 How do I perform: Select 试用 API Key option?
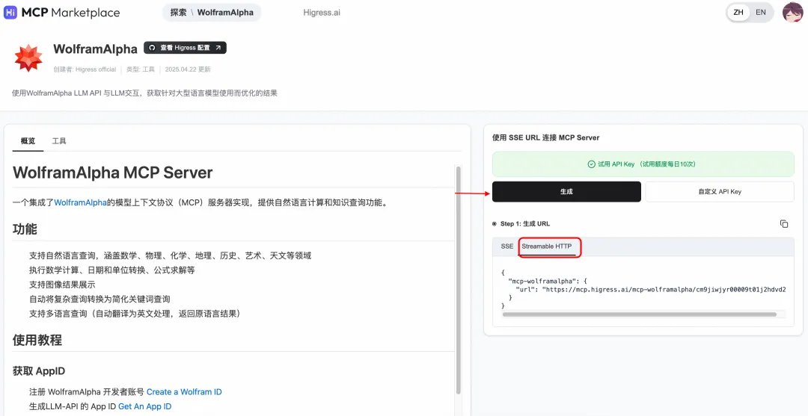[x=643, y=164]
